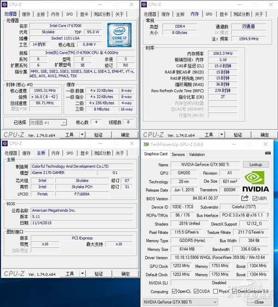Click 确定 button in memory window
The image size is (278, 307).
tap(265, 134)
